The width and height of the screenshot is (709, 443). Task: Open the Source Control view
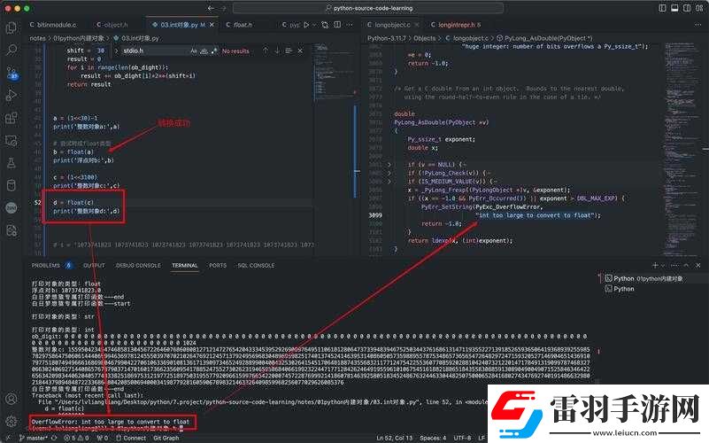pos(12,73)
